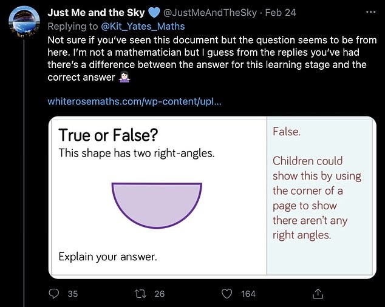Open the tweet's more options menu
Image resolution: width=385 pixels, height=307 pixels.
point(370,12)
